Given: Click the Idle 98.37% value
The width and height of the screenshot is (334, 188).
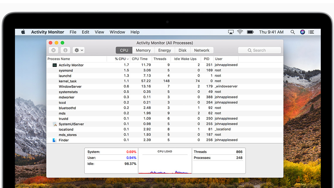Looking at the screenshot, I should point(130,164).
